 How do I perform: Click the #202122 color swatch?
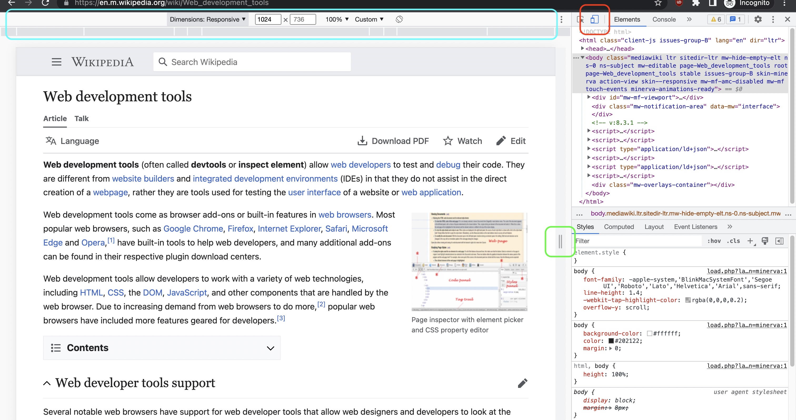[611, 341]
